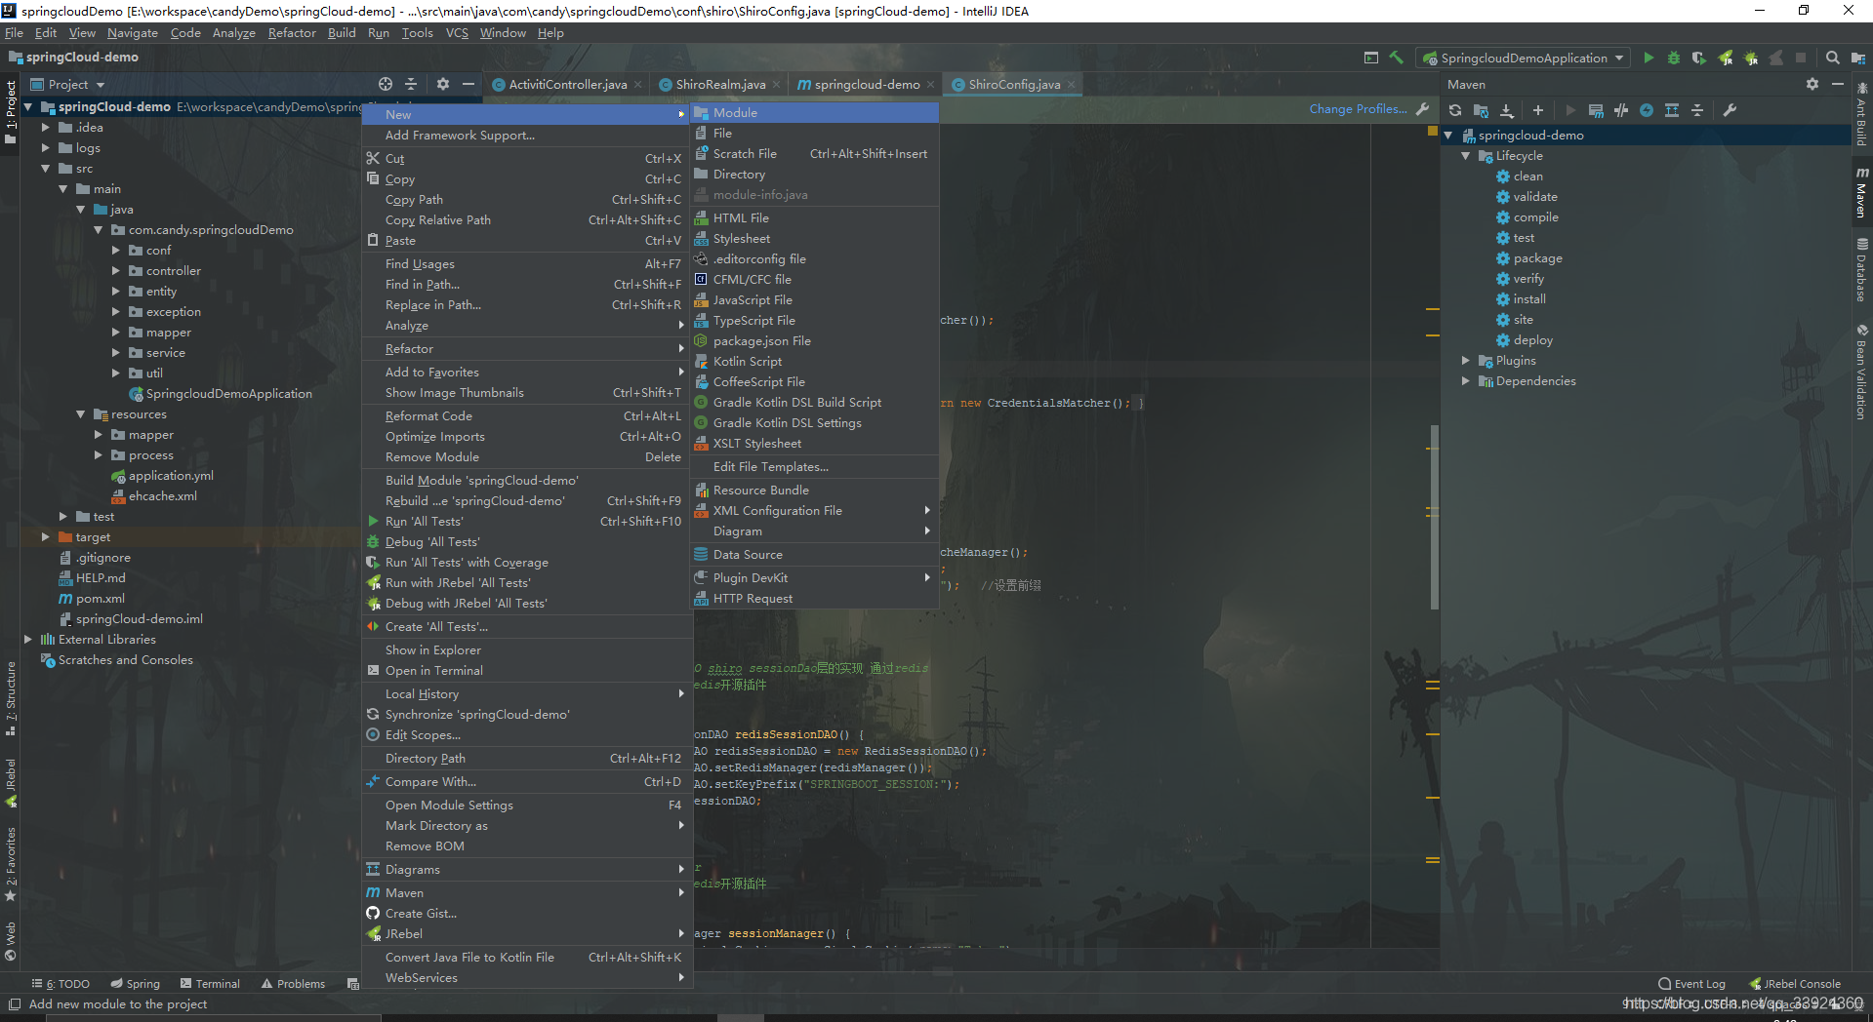Build project with the hammer icon

1397,59
